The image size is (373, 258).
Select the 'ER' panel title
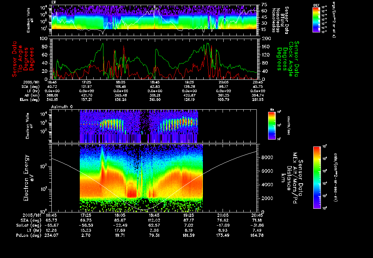tap(54, 3)
